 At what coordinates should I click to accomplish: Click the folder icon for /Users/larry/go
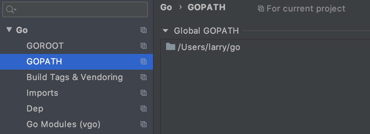pyautogui.click(x=171, y=47)
